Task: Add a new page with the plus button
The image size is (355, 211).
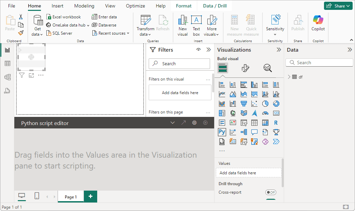Action: coord(90,196)
